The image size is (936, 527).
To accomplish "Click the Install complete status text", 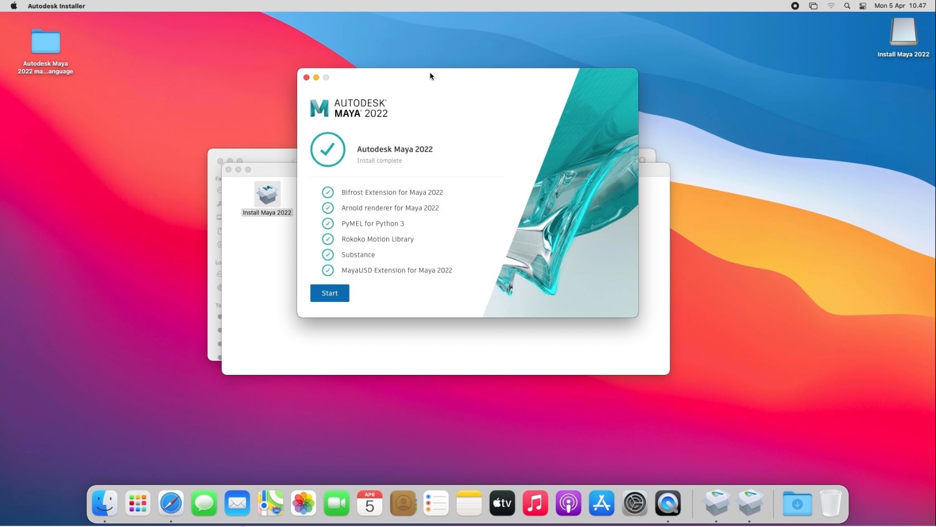I will tap(379, 160).
